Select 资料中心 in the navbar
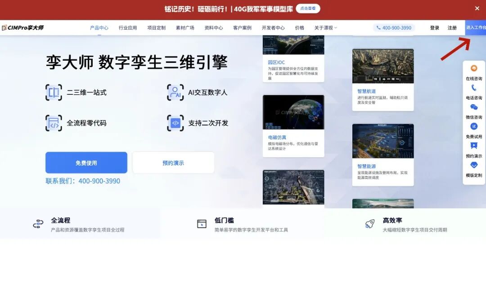 [214, 28]
